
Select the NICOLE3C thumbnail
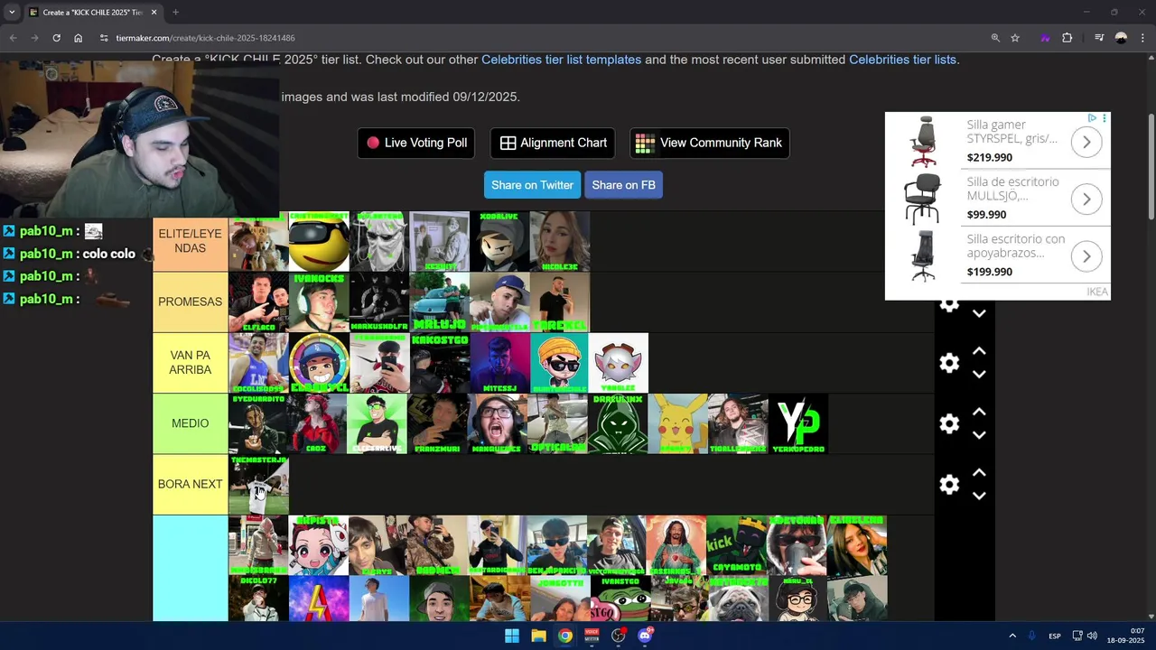560,241
